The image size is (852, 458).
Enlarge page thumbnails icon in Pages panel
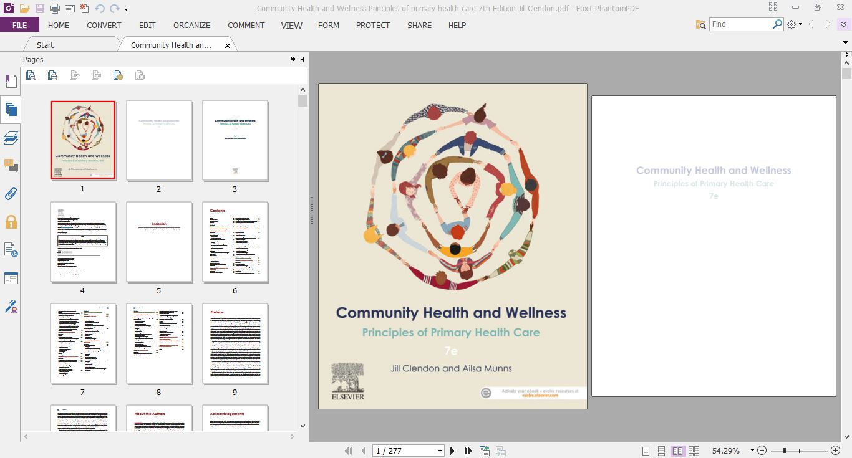[x=31, y=75]
